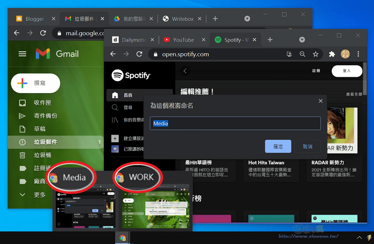Close the Writebox tab

200,19
